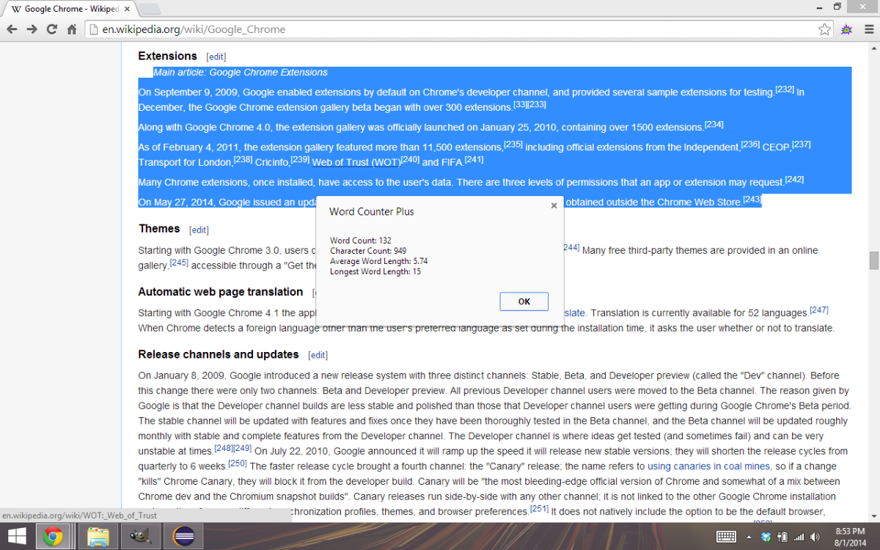Image resolution: width=880 pixels, height=550 pixels.
Task: Go to the Home page
Action: pos(72,29)
